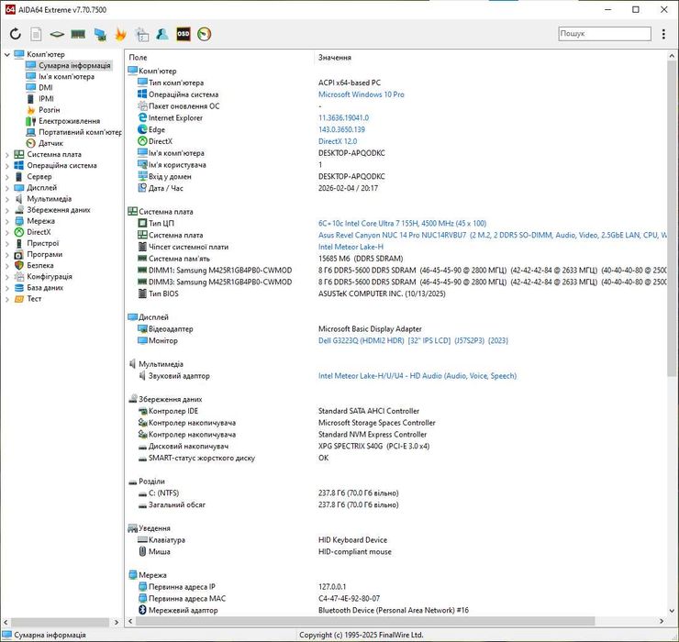
Task: Expand the Операційна система tree node
Action: (x=6, y=165)
